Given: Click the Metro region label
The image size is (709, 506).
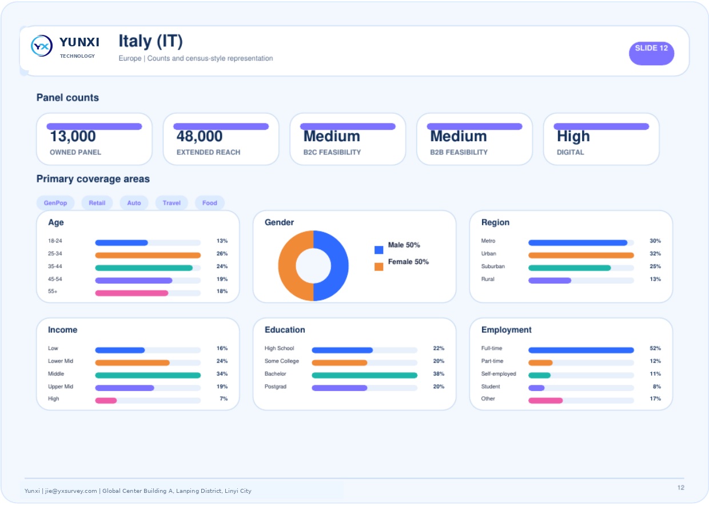Looking at the screenshot, I should click(x=488, y=241).
